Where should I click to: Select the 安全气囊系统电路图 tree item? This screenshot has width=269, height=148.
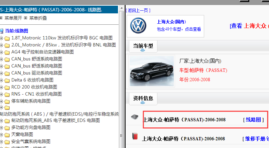[31, 141]
